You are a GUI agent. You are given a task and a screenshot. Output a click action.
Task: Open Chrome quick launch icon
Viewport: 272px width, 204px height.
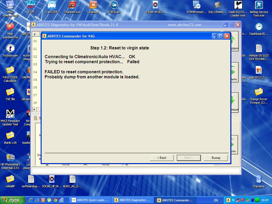click(55, 200)
